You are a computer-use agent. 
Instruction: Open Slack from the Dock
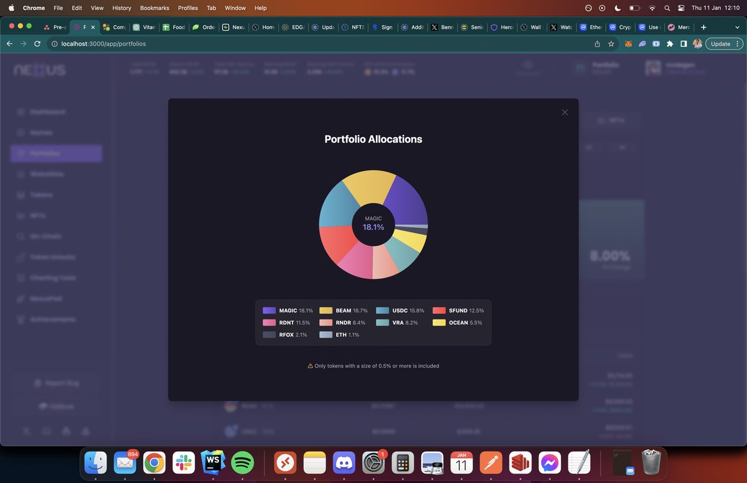tap(184, 463)
